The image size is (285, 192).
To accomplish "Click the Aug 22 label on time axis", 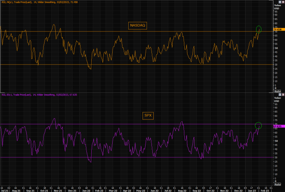I will [x=182, y=191].
